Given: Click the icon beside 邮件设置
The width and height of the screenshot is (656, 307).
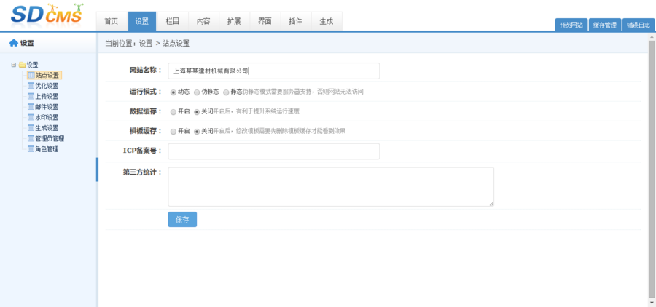Looking at the screenshot, I should coord(31,106).
